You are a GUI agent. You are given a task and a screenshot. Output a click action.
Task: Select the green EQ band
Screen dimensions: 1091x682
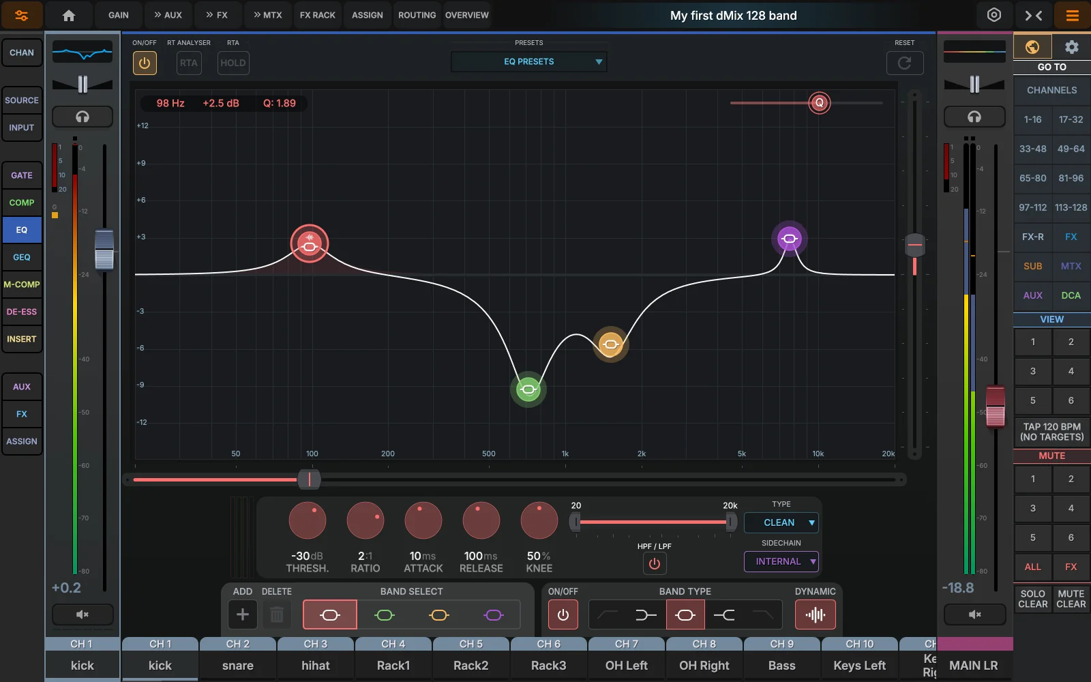(385, 614)
